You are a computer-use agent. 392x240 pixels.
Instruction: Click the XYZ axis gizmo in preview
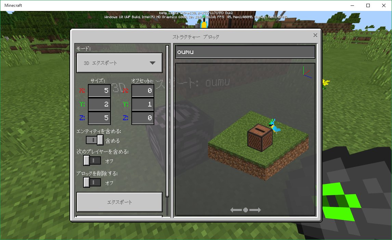(307, 72)
